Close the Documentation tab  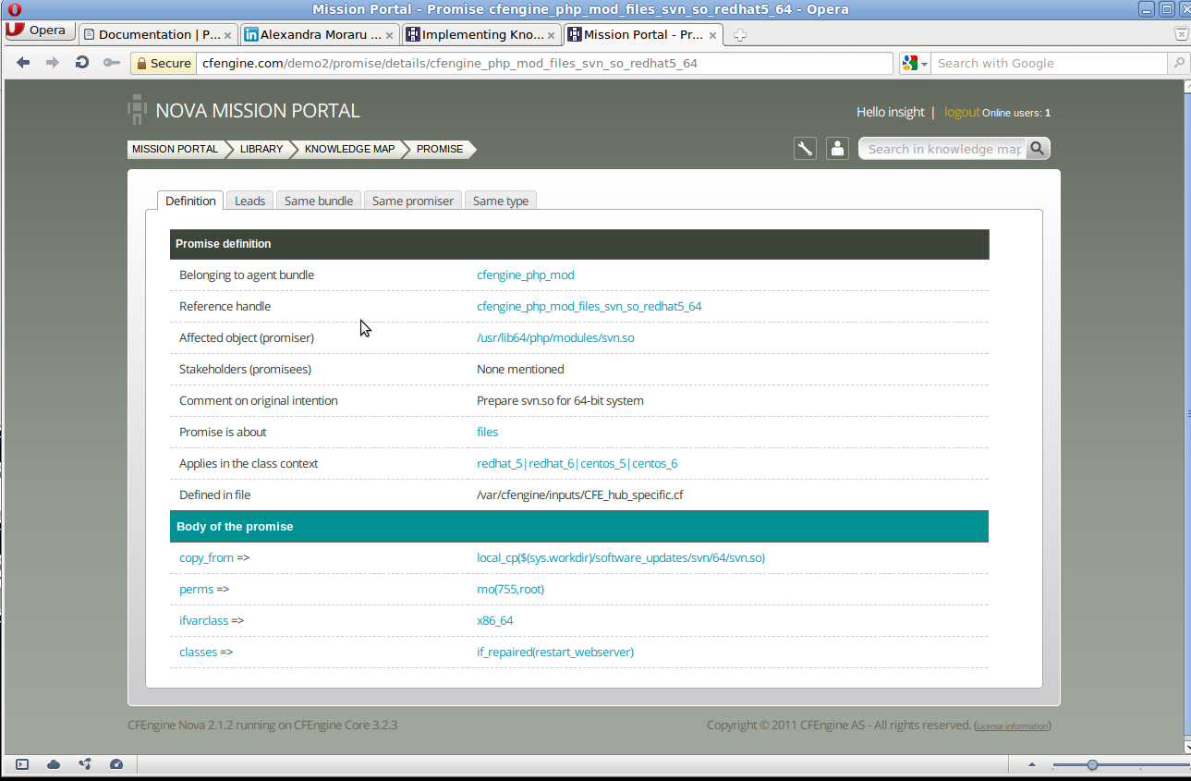click(228, 35)
